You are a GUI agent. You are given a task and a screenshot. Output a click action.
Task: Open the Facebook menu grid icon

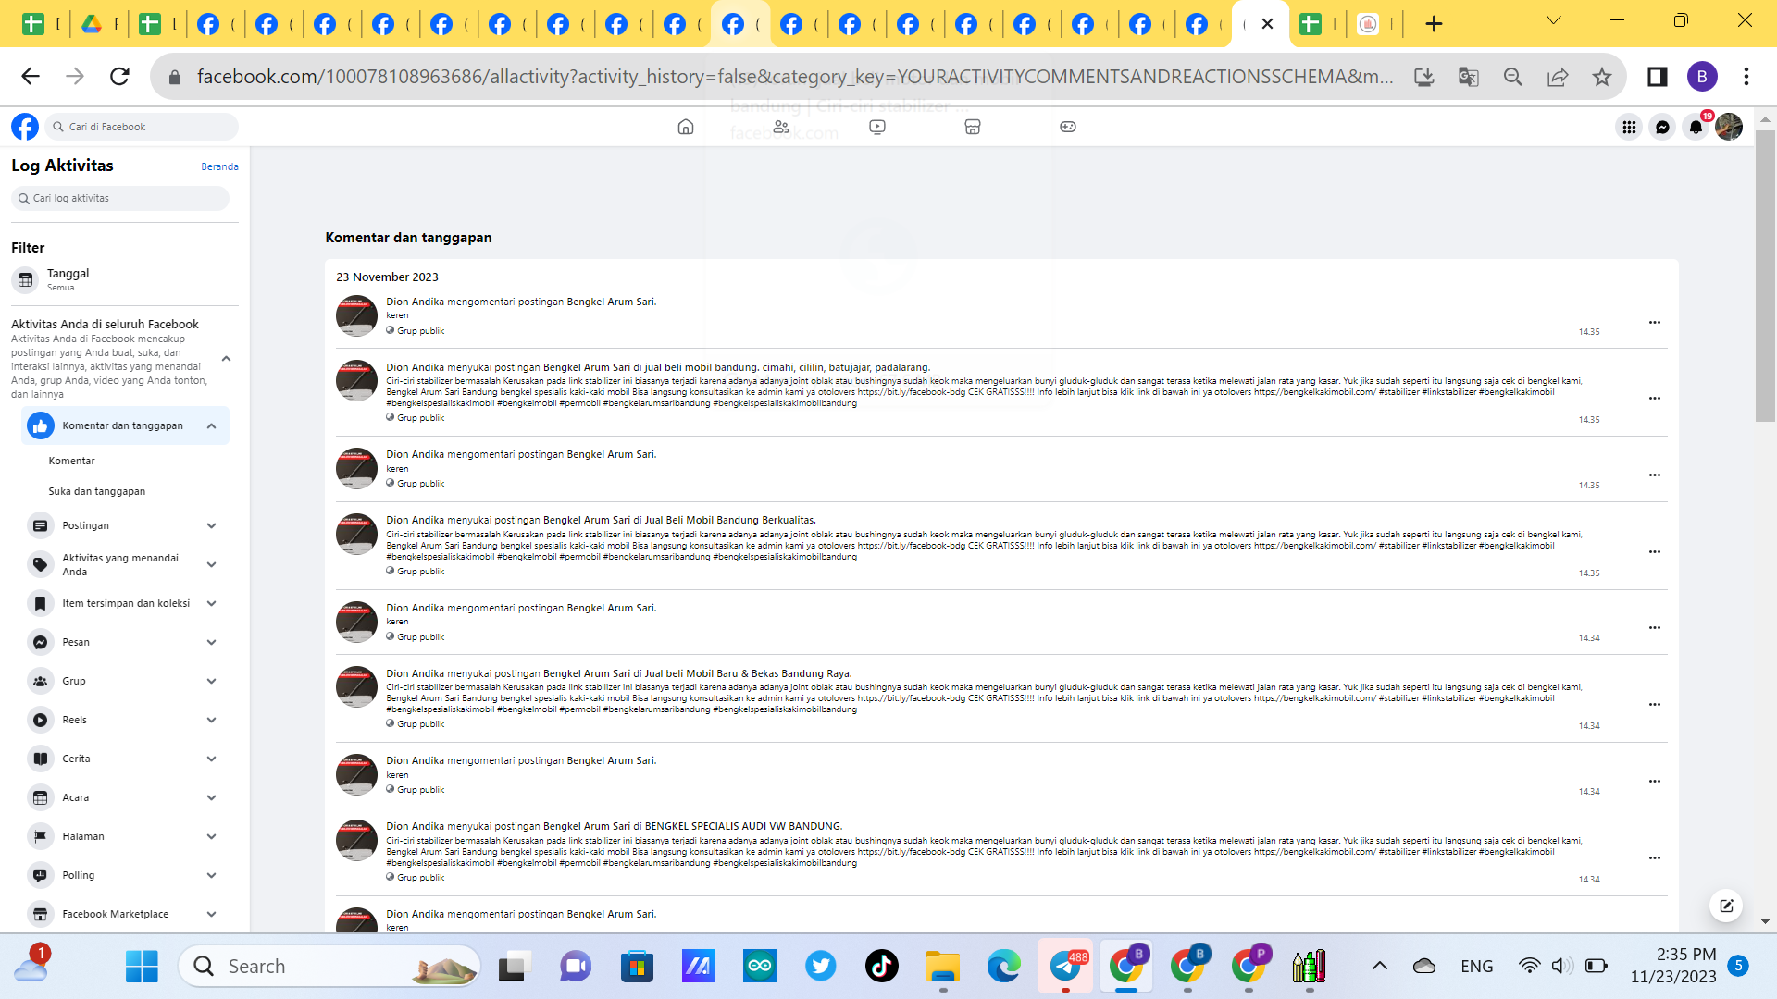click(x=1629, y=127)
